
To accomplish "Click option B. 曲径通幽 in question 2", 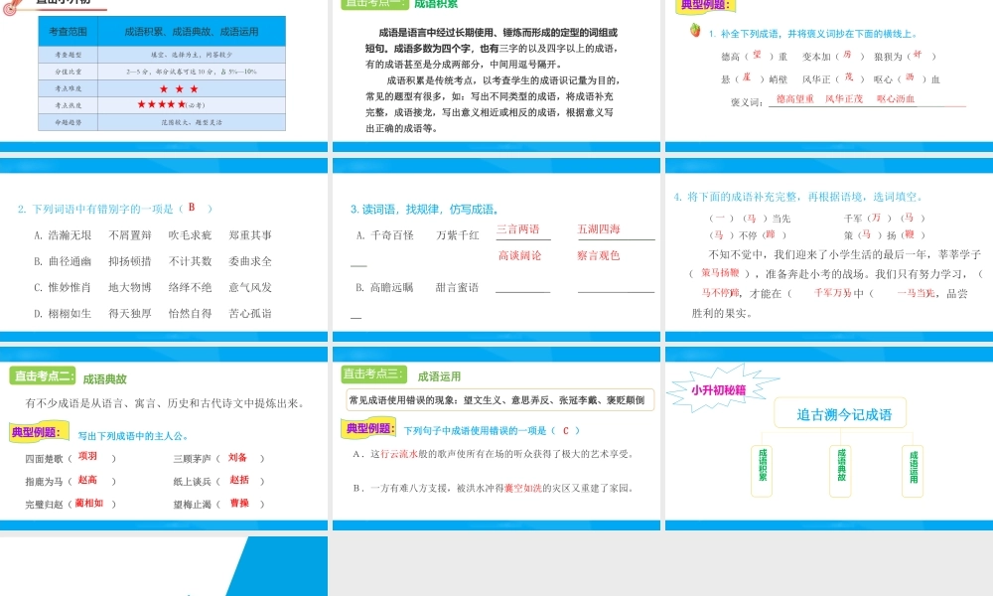I will coord(63,261).
